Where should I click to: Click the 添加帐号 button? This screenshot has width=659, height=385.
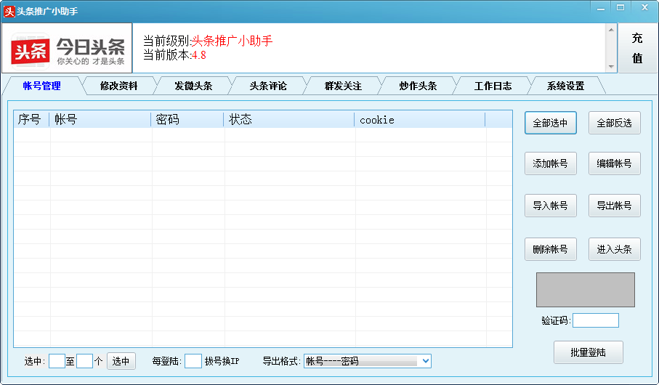point(551,163)
